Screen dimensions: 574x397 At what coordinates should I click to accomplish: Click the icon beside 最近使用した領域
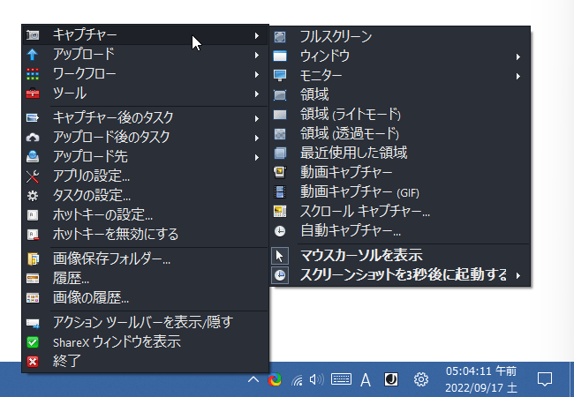tap(280, 153)
